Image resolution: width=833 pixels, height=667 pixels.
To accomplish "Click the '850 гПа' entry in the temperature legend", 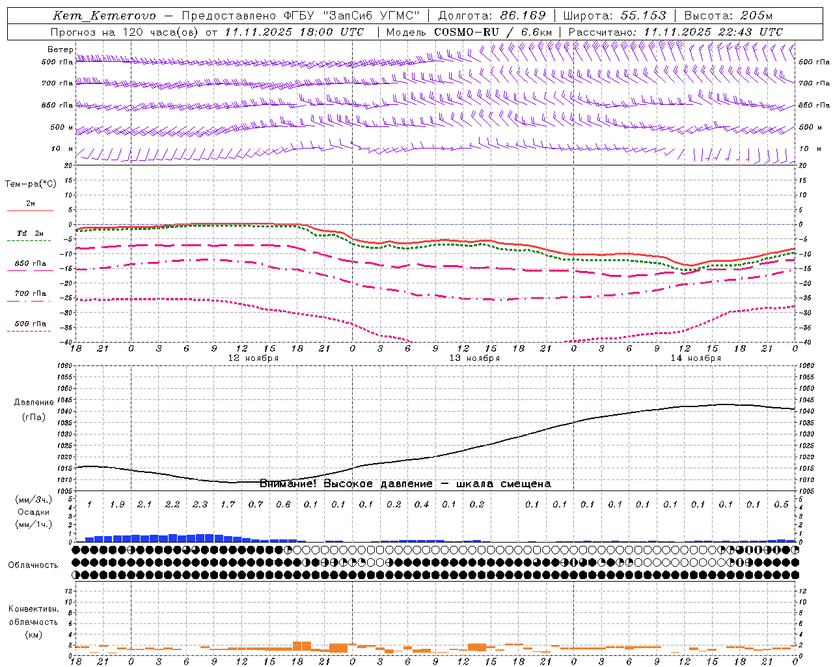I will [30, 264].
